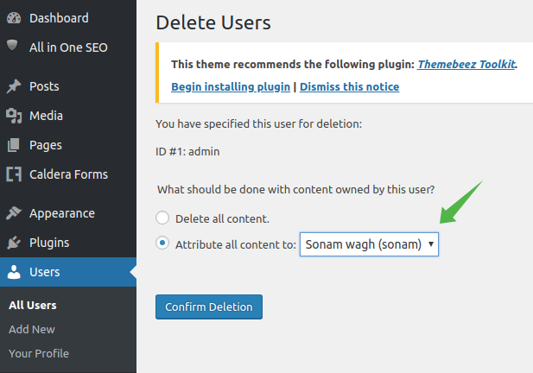Go to Your Profile submenu item
533x373 pixels.
click(39, 353)
